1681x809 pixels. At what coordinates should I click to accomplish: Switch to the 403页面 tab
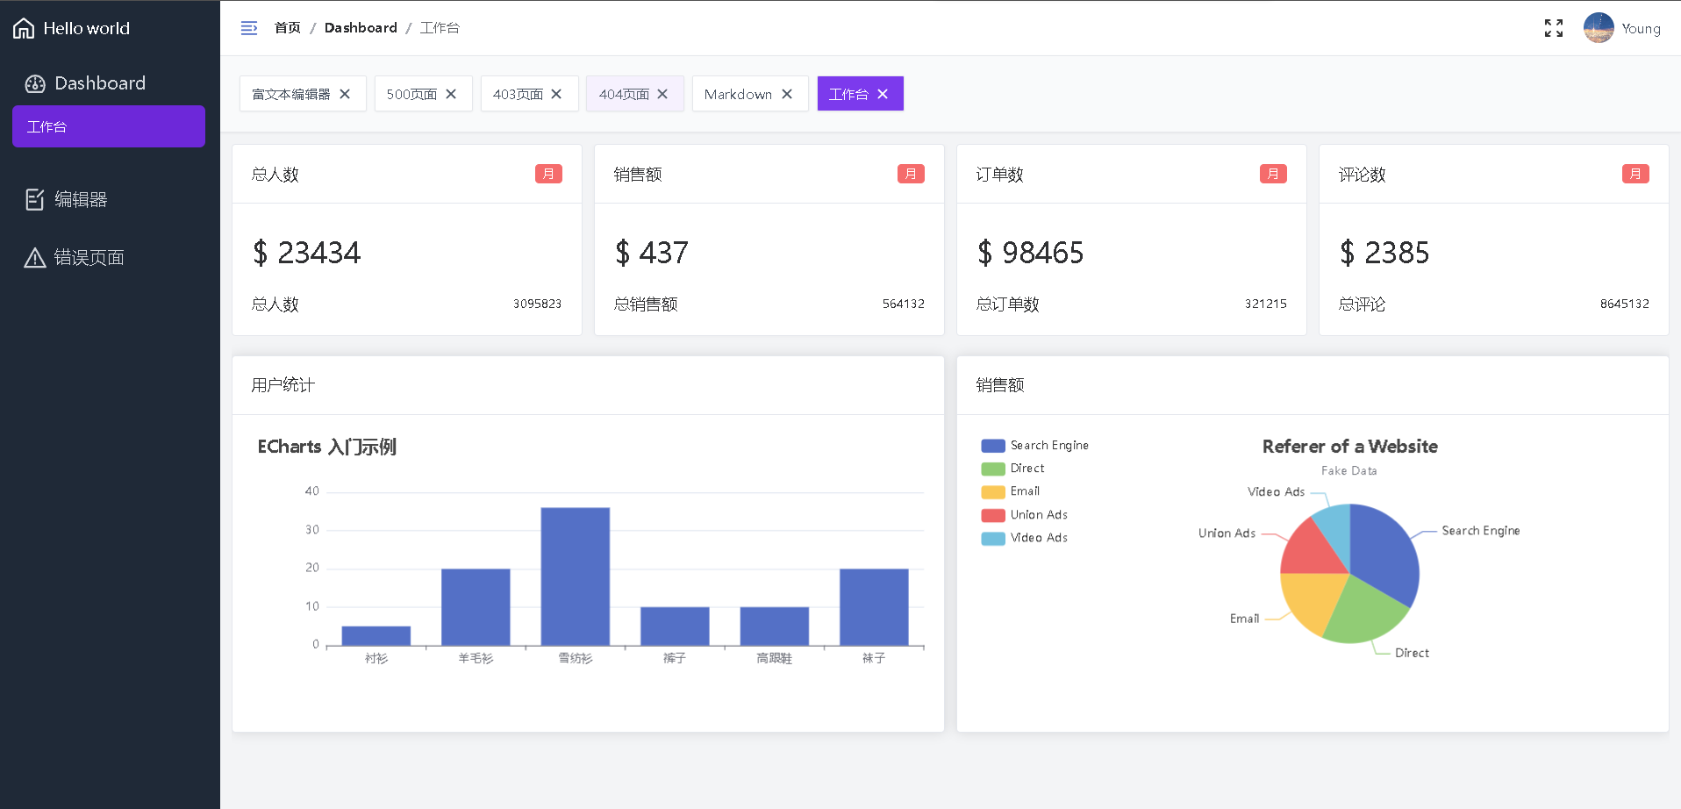529,94
